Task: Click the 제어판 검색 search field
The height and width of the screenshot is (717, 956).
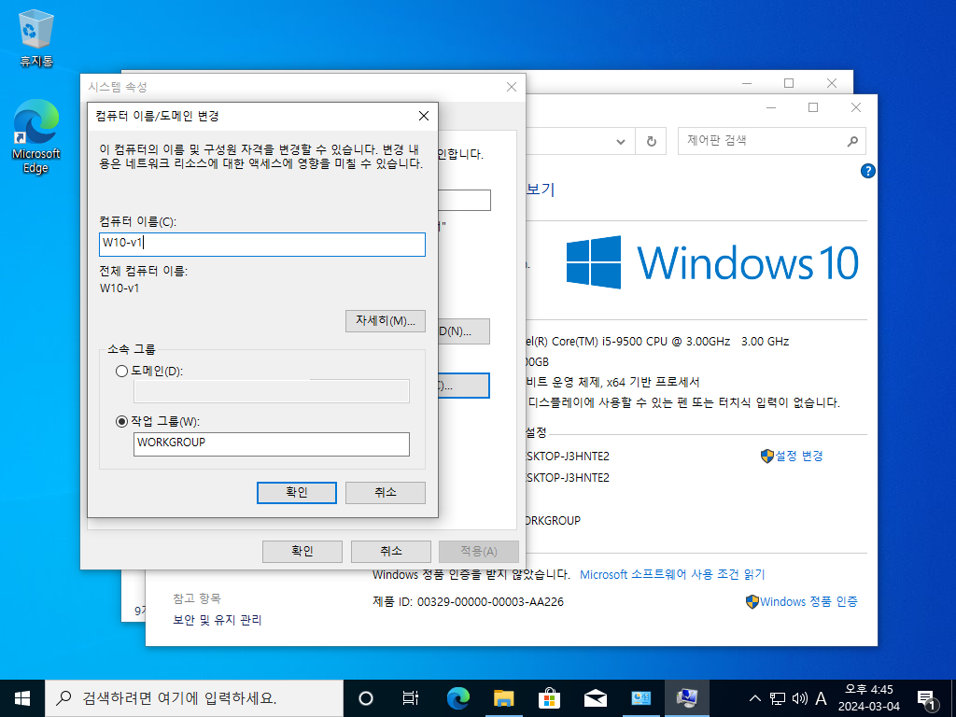Action: point(771,141)
